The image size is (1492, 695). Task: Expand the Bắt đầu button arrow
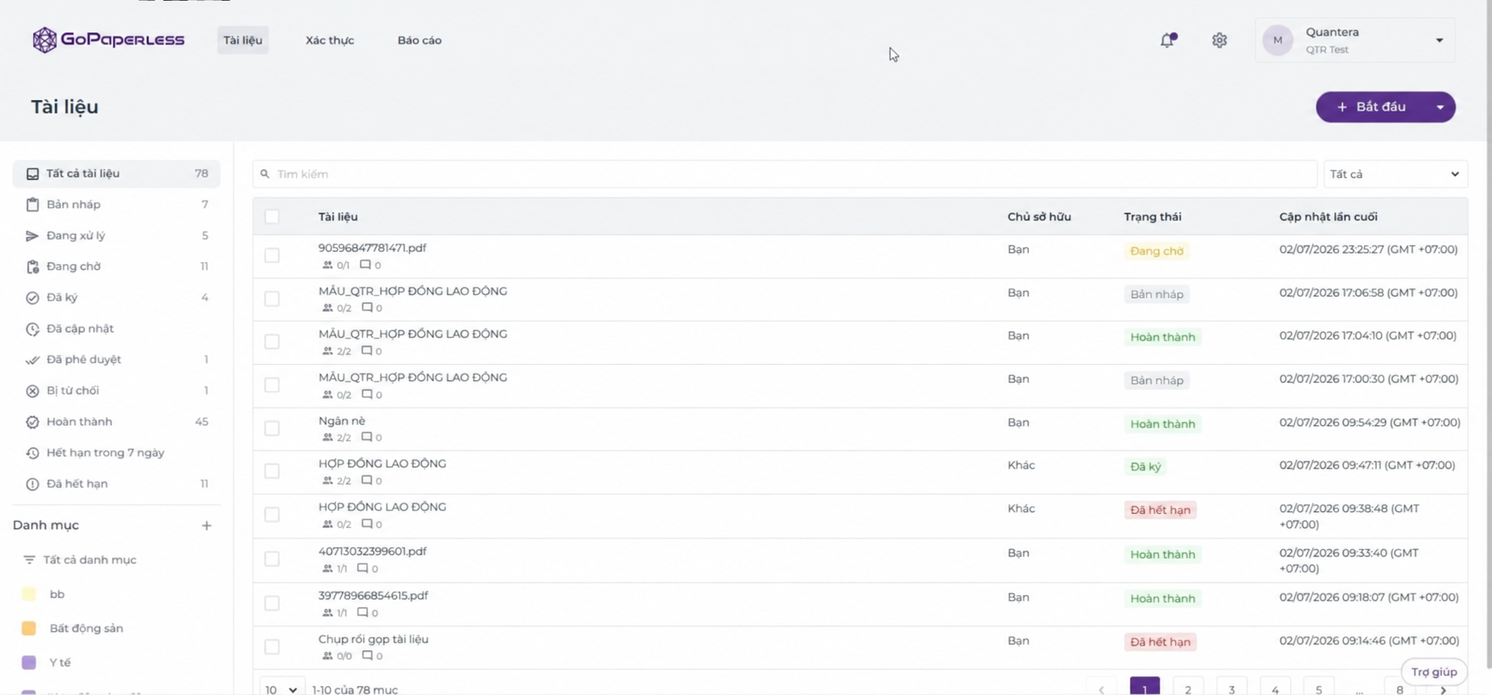coord(1440,107)
